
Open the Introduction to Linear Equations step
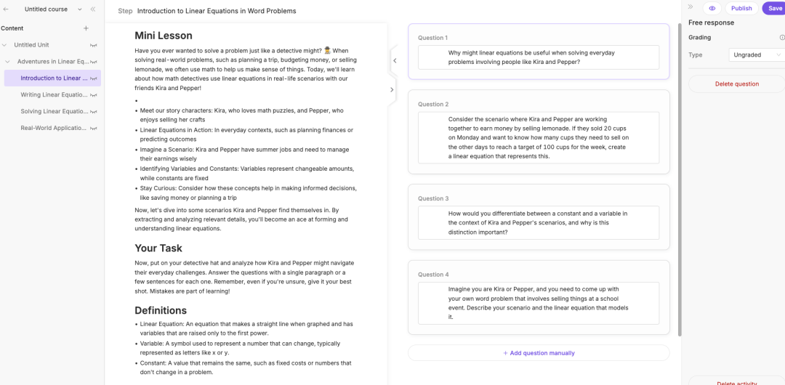(54, 78)
